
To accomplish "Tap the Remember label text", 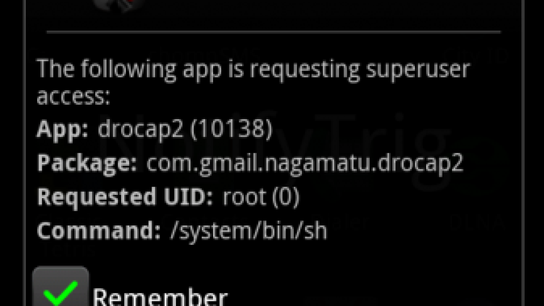I will click(160, 297).
